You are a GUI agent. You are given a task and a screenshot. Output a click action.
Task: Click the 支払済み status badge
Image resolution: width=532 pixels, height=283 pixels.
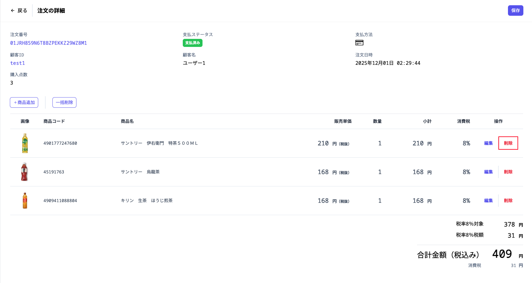(193, 43)
